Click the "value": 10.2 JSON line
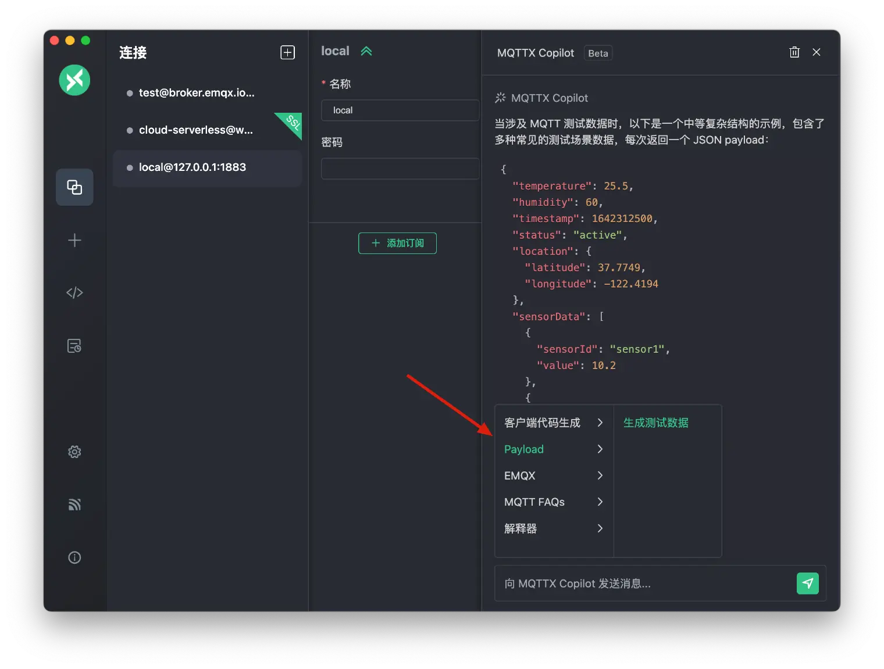 coord(576,365)
